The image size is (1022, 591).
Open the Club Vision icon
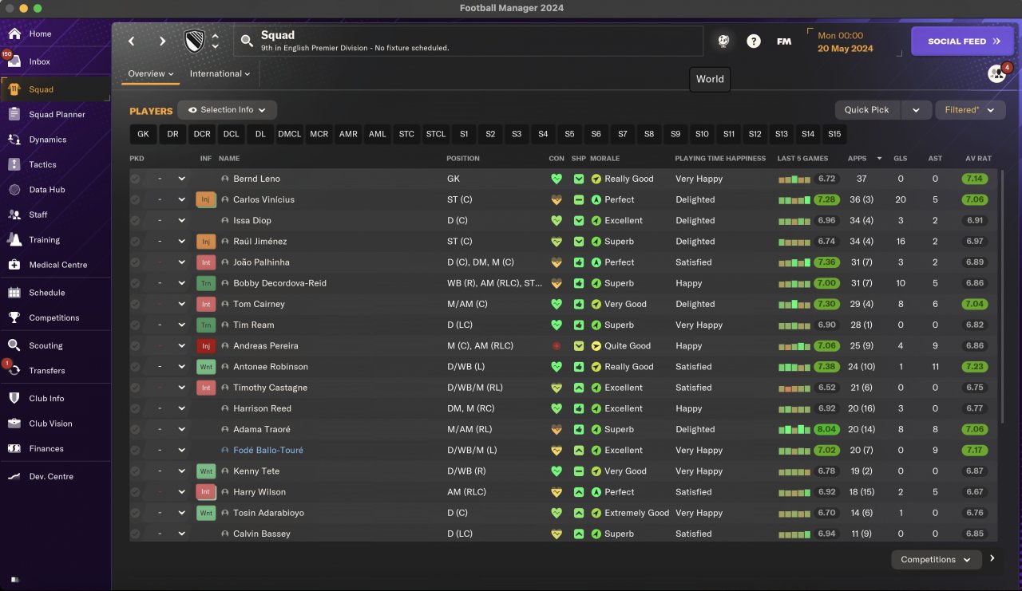[x=14, y=424]
